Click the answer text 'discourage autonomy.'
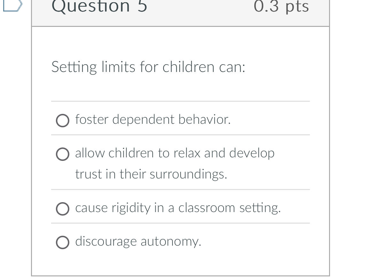 (x=138, y=242)
